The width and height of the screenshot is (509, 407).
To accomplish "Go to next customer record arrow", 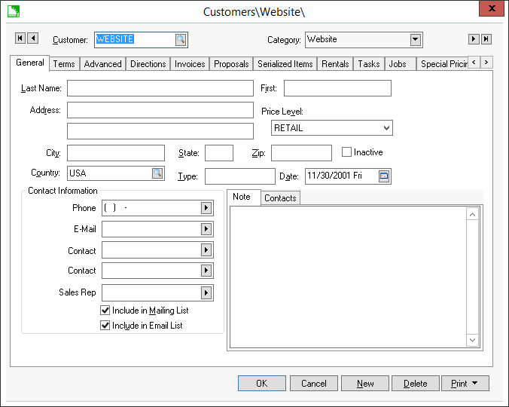I will tap(474, 39).
